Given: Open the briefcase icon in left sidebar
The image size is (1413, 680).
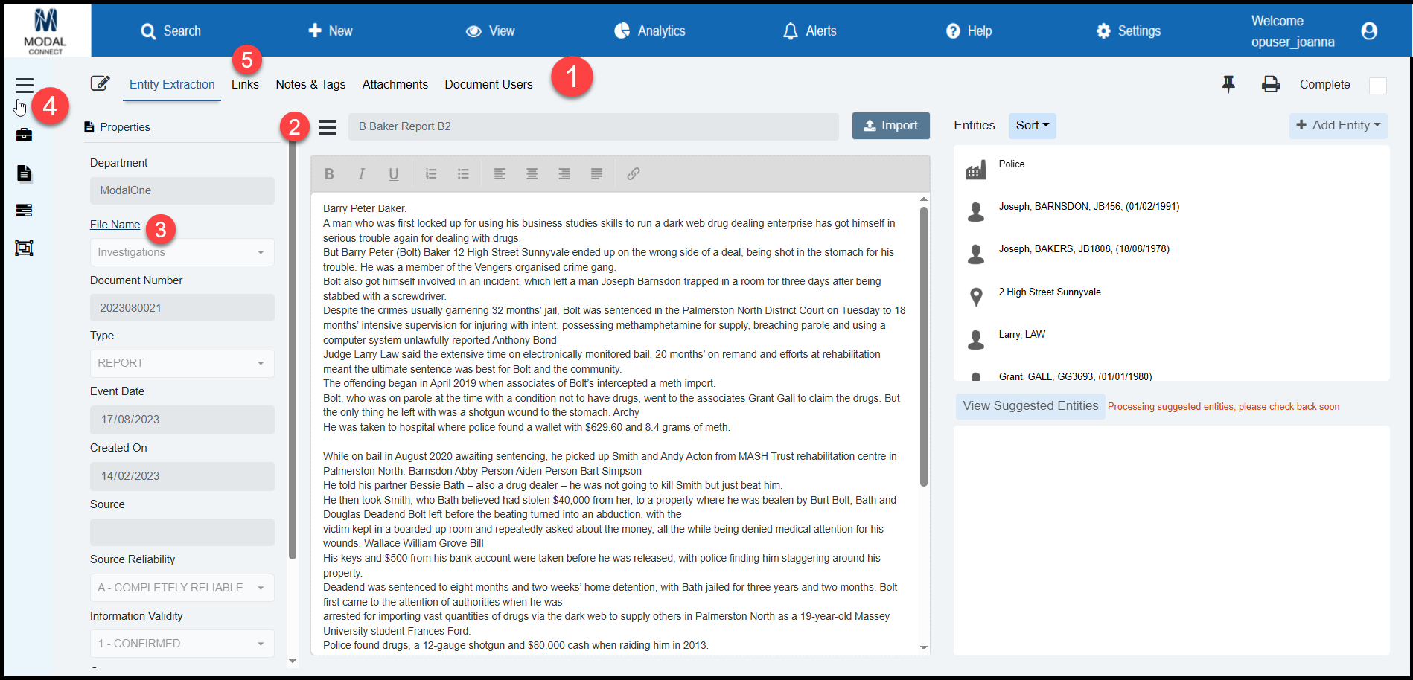Looking at the screenshot, I should (24, 135).
